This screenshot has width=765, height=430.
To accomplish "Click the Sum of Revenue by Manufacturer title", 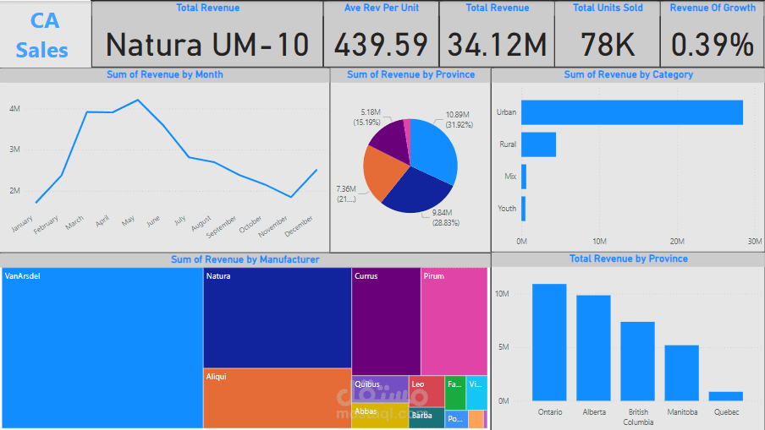I will [245, 259].
